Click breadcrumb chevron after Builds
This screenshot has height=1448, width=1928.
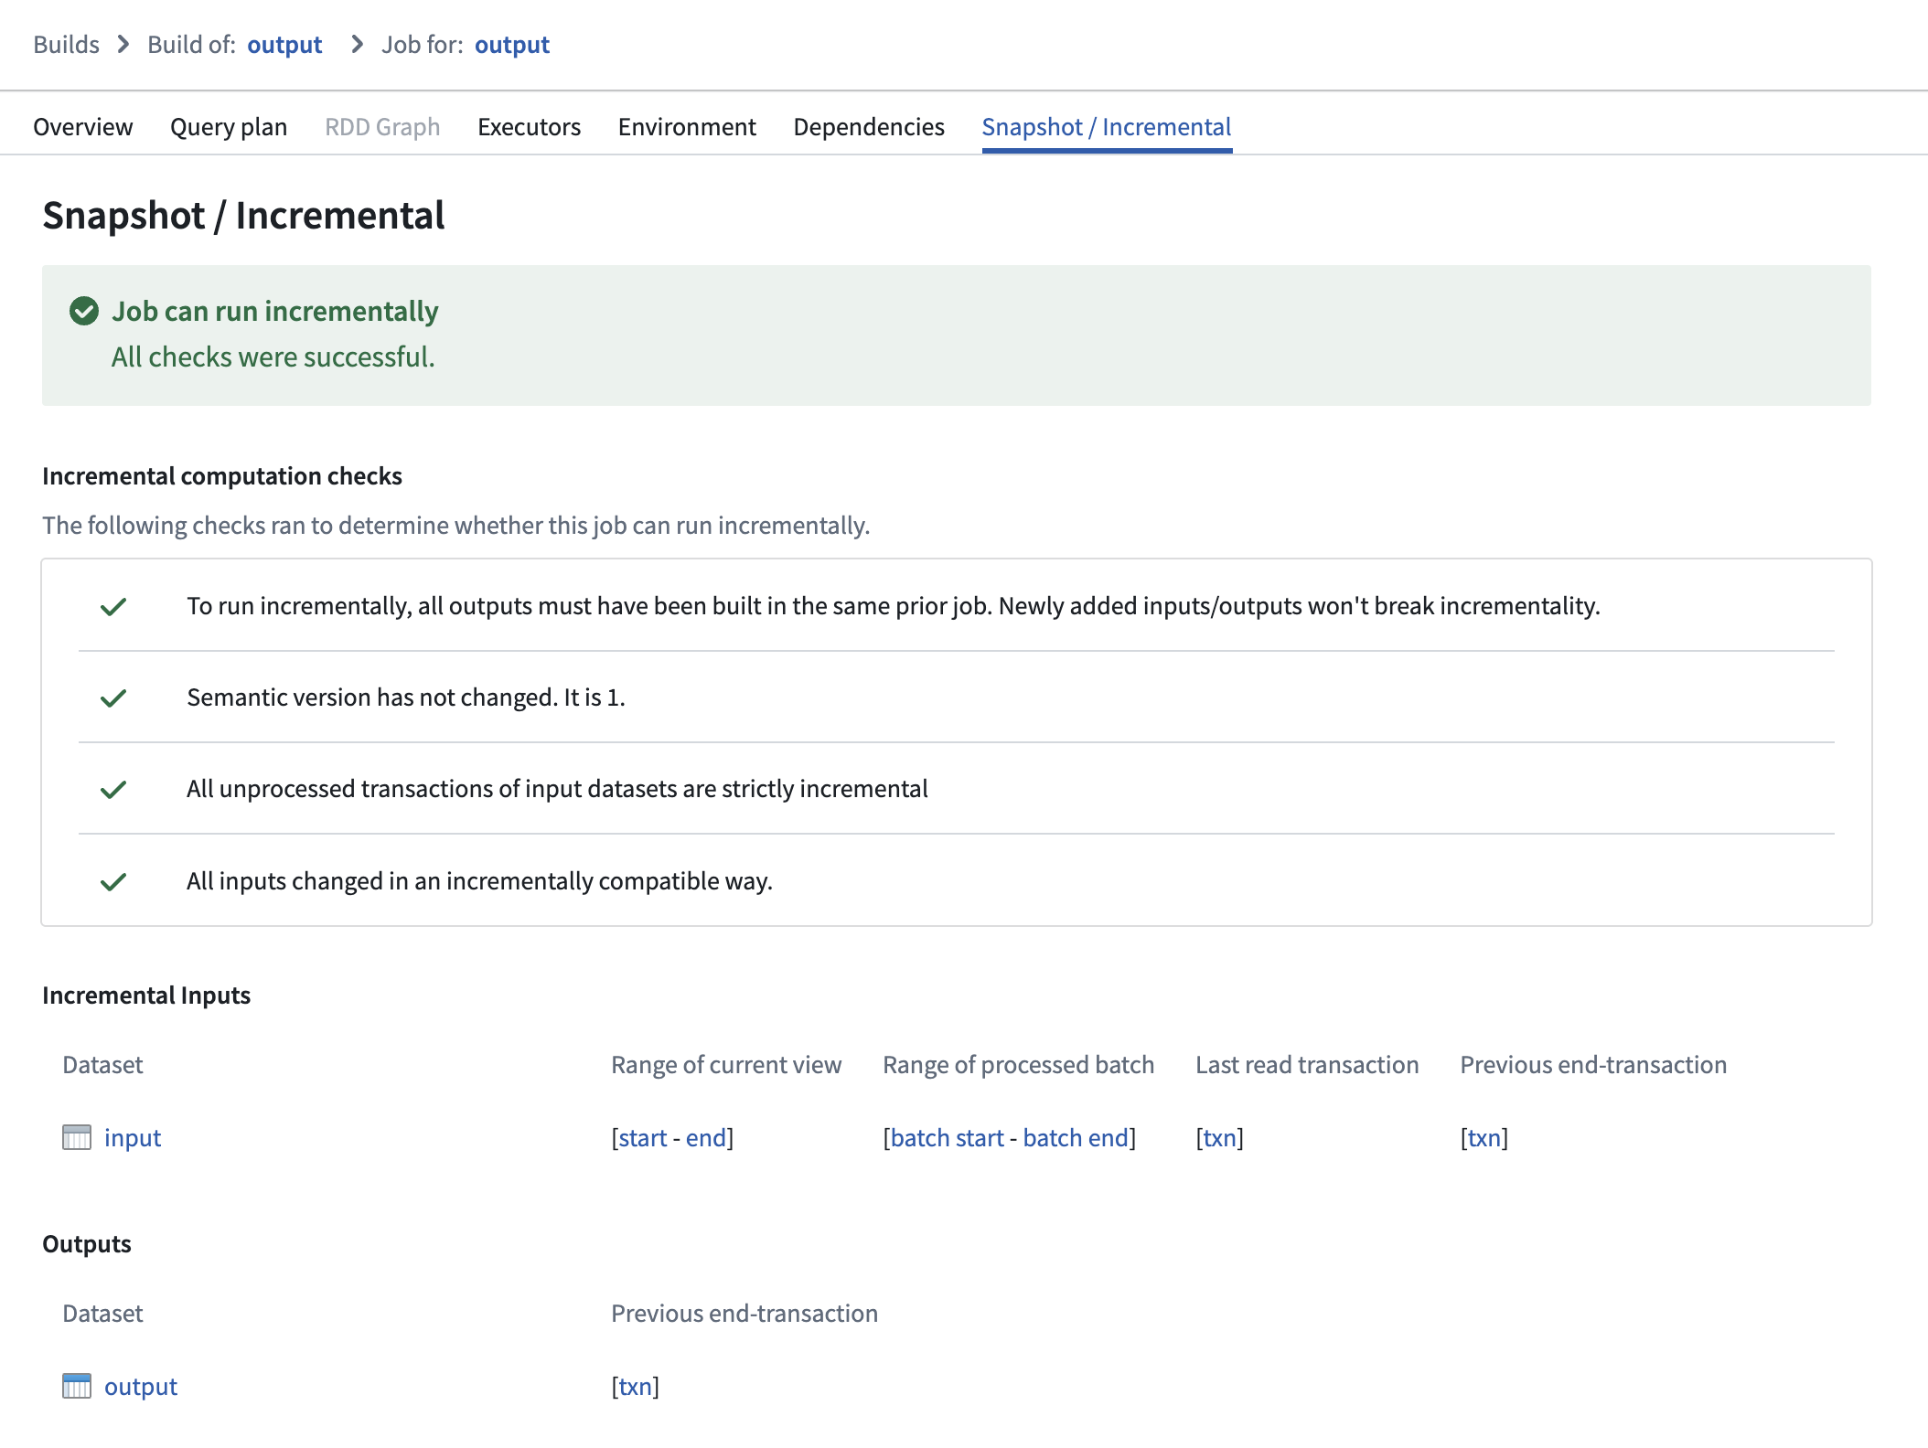coord(123,45)
